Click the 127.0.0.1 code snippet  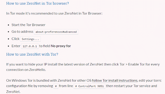[x=30, y=46]
